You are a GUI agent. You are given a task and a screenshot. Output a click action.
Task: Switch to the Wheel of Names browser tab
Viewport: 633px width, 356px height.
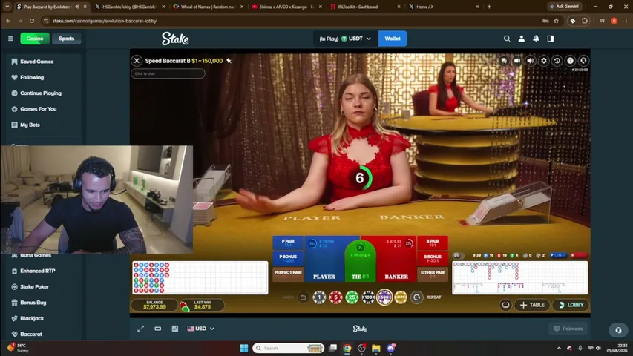209,7
